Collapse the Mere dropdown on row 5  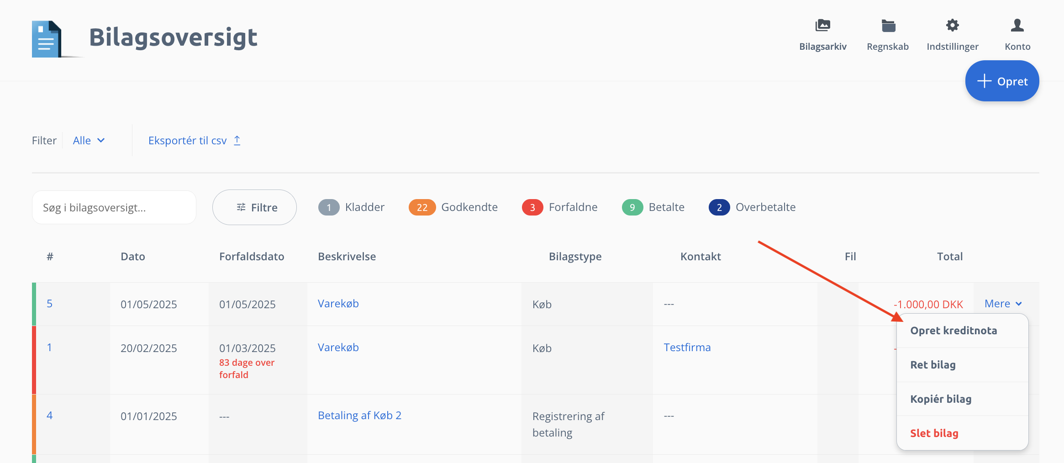(x=1003, y=304)
